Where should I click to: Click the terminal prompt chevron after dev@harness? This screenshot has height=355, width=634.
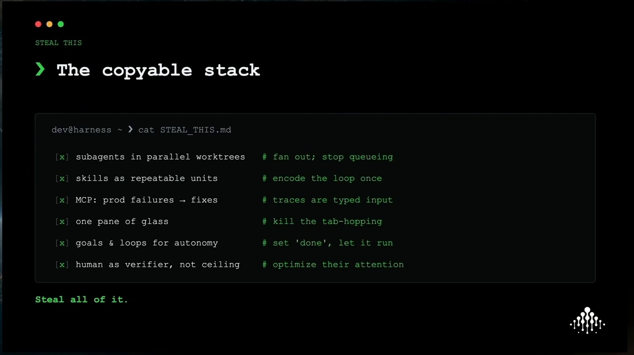130,129
